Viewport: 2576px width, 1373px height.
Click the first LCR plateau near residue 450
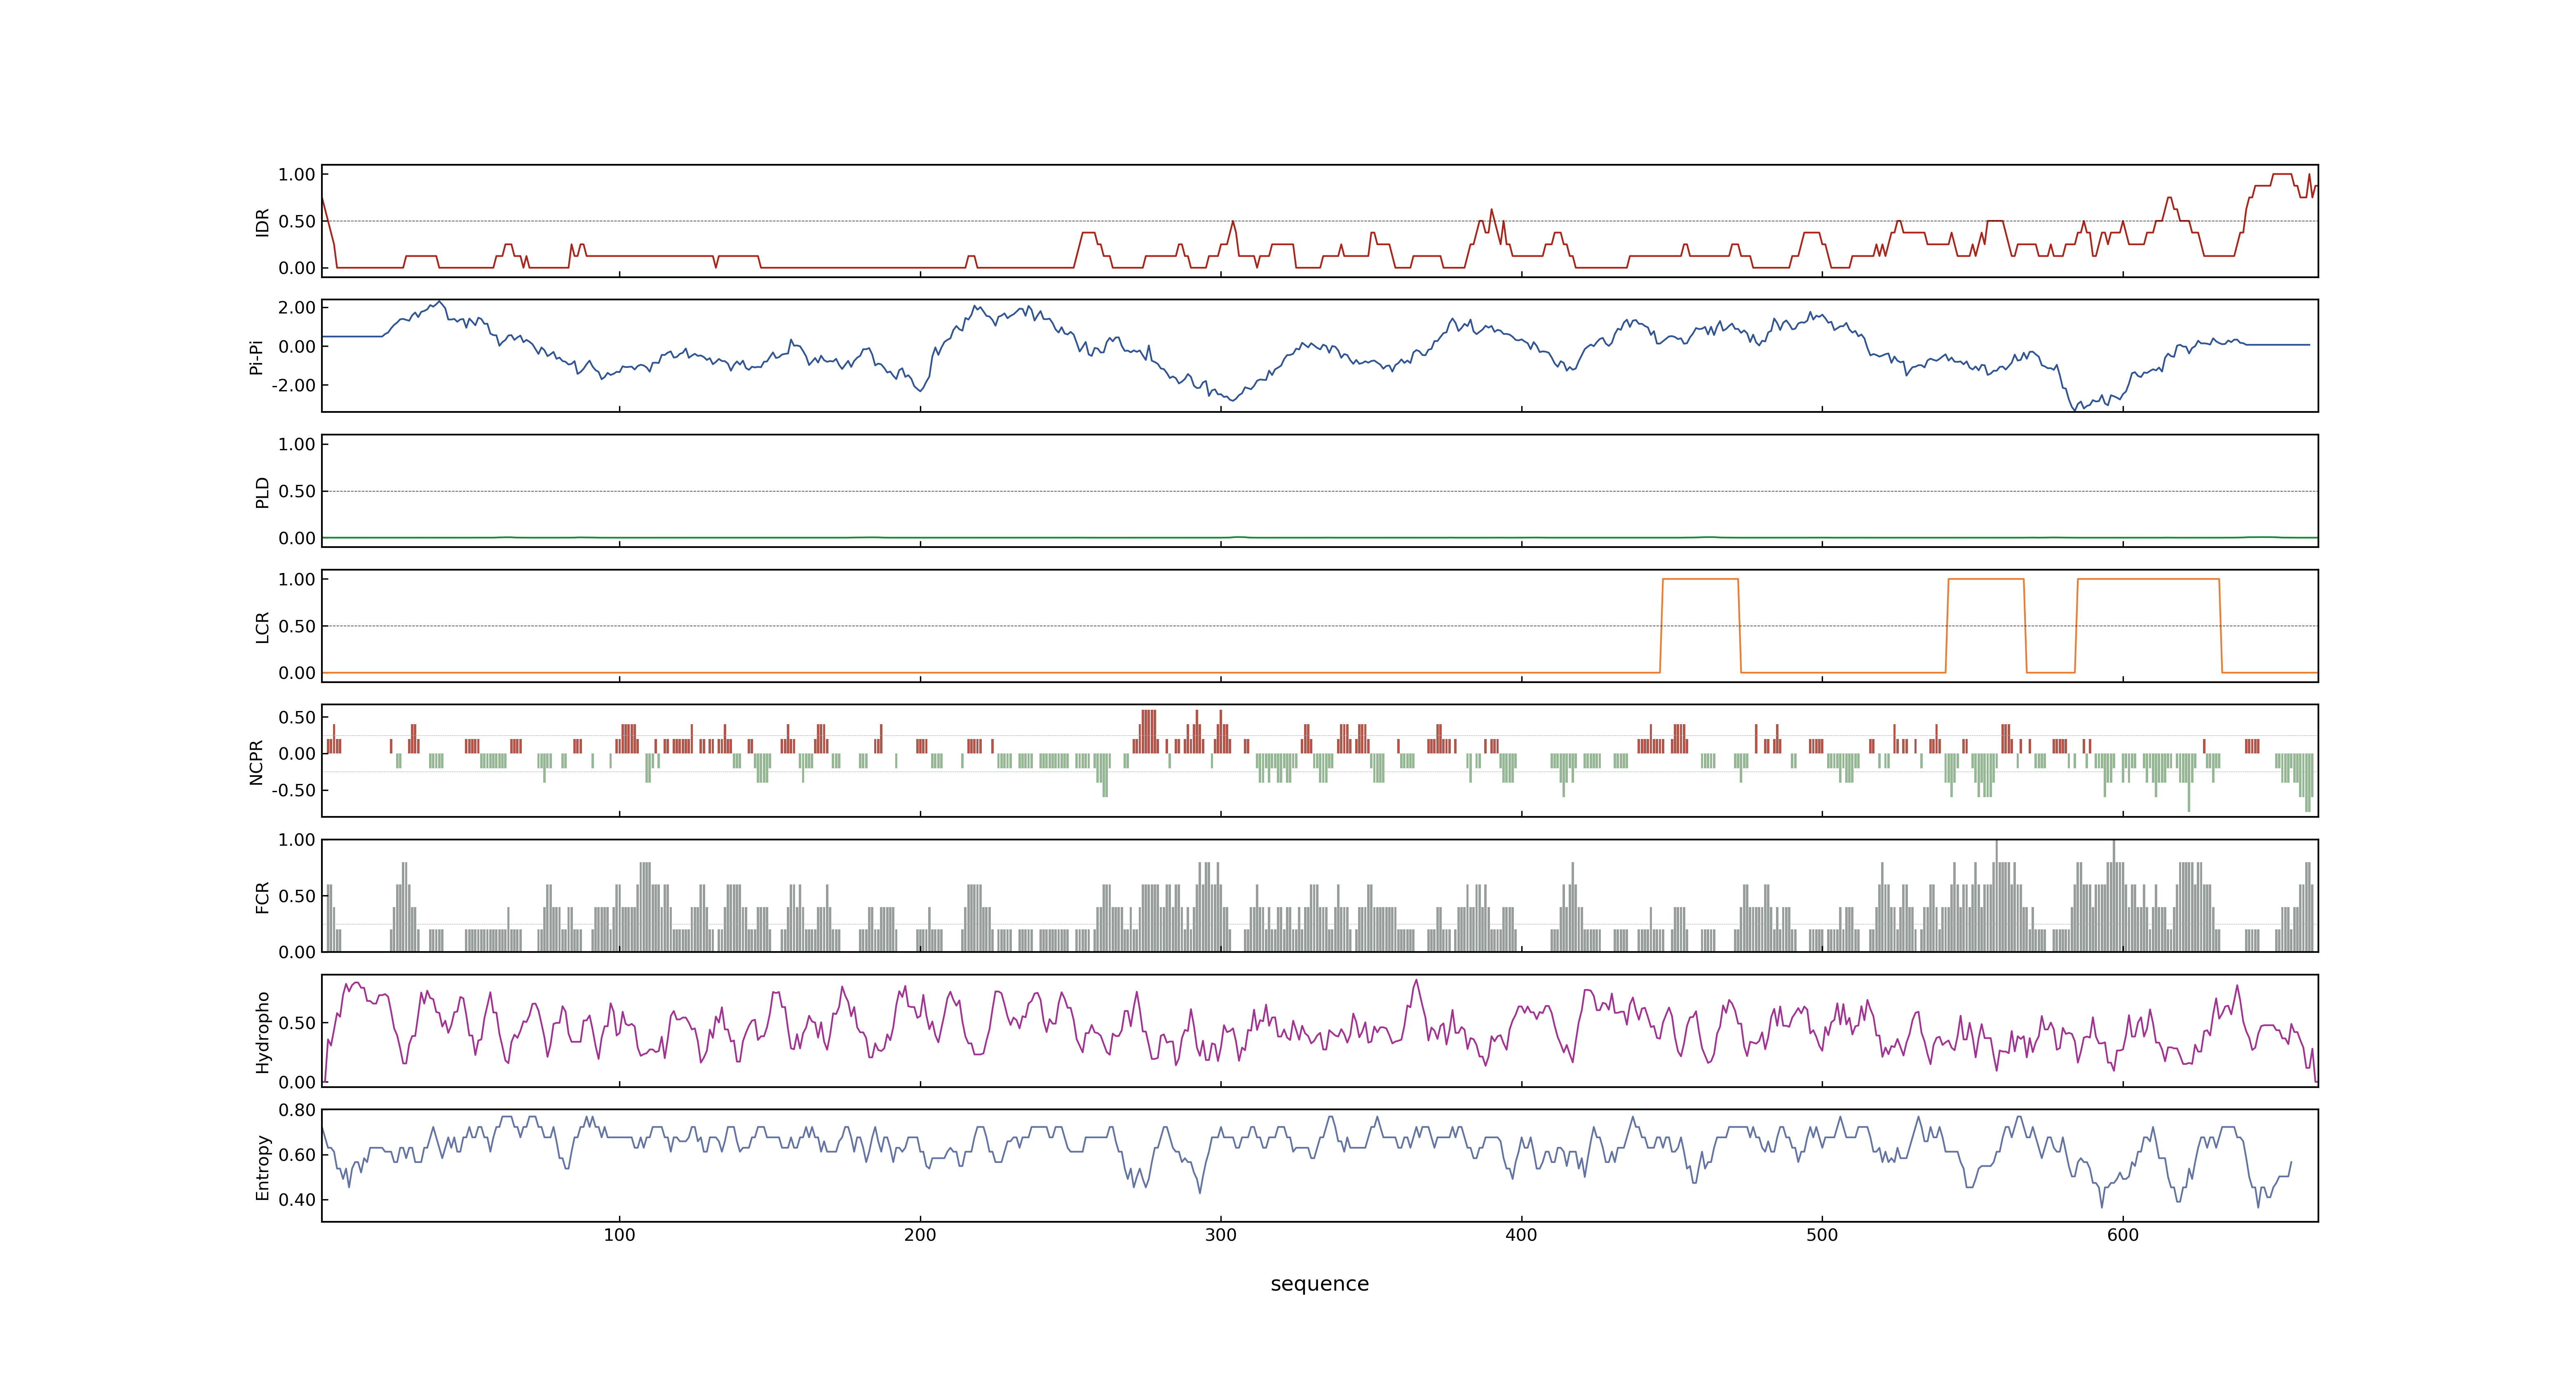tap(1700, 580)
